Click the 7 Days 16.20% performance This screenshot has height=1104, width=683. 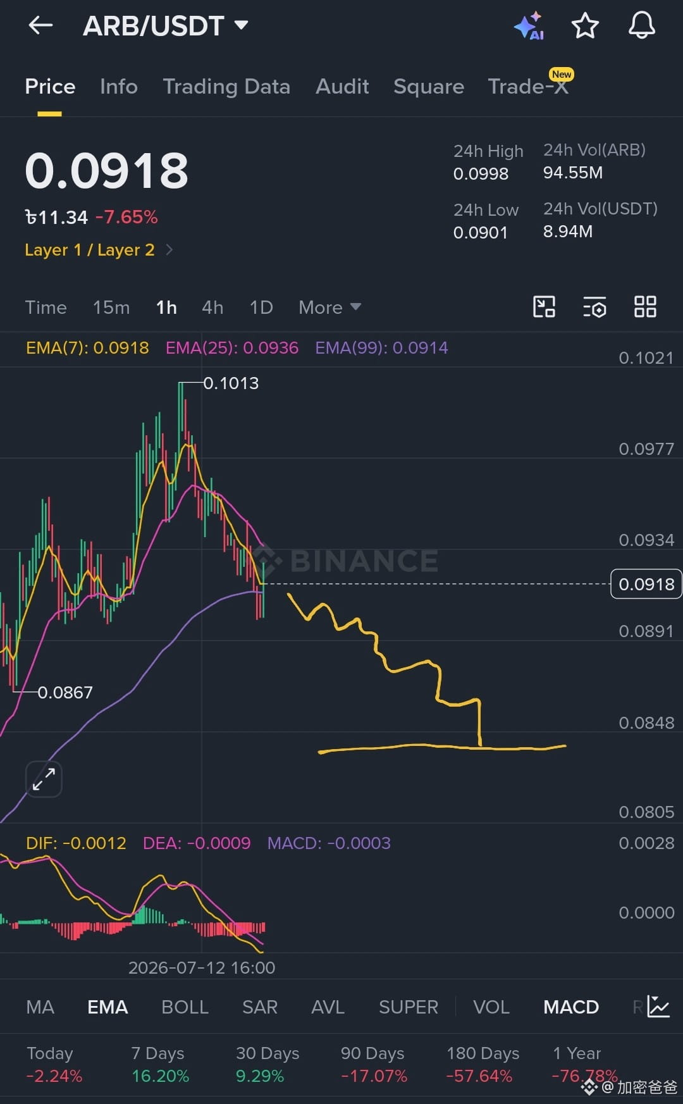point(160,1064)
